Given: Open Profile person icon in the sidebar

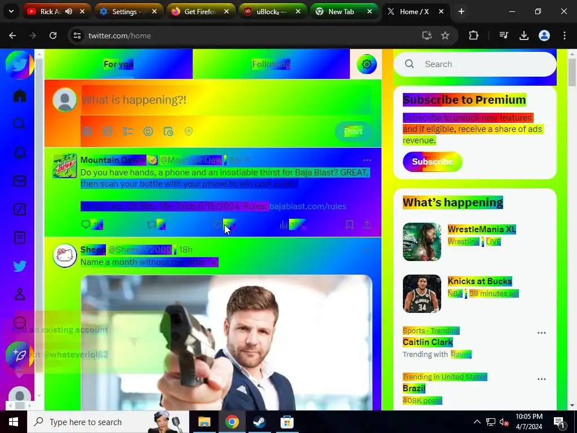Looking at the screenshot, I should [x=20, y=294].
